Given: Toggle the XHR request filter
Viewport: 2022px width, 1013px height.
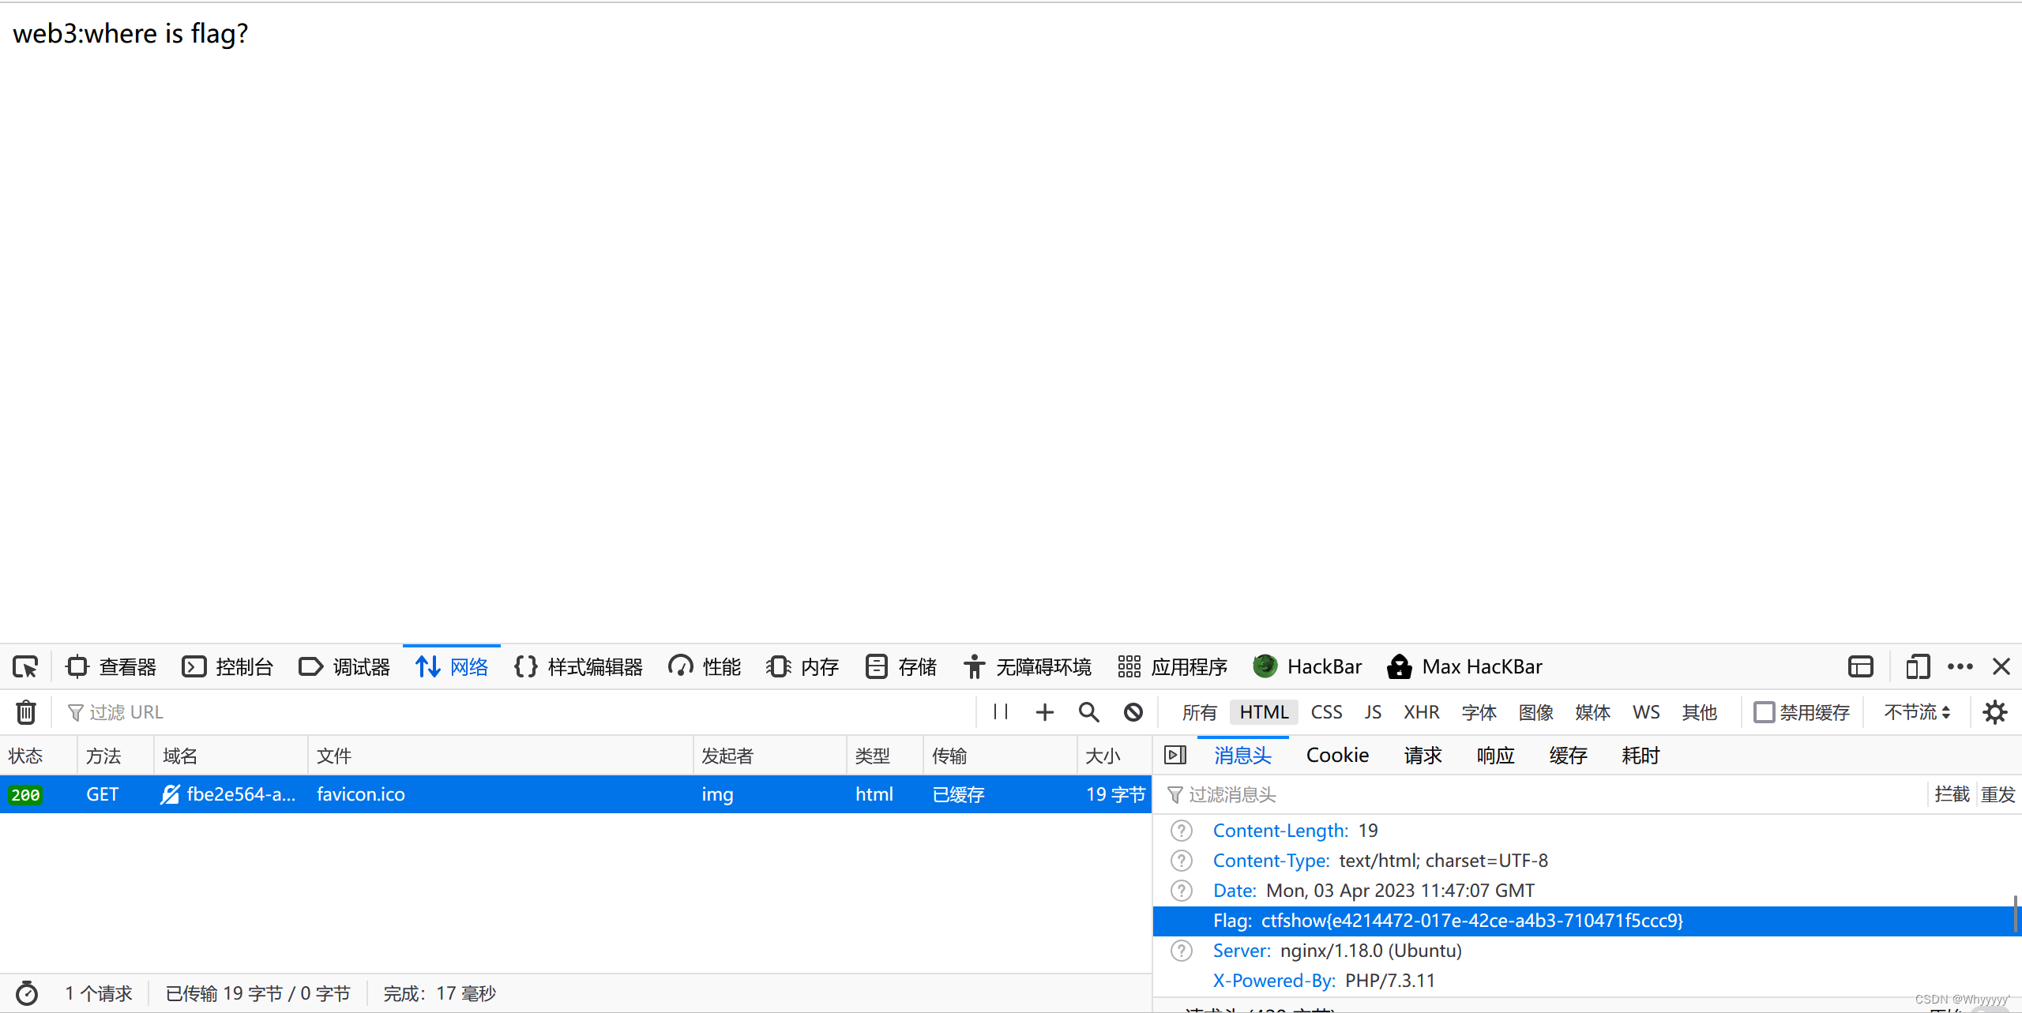Looking at the screenshot, I should point(1421,712).
